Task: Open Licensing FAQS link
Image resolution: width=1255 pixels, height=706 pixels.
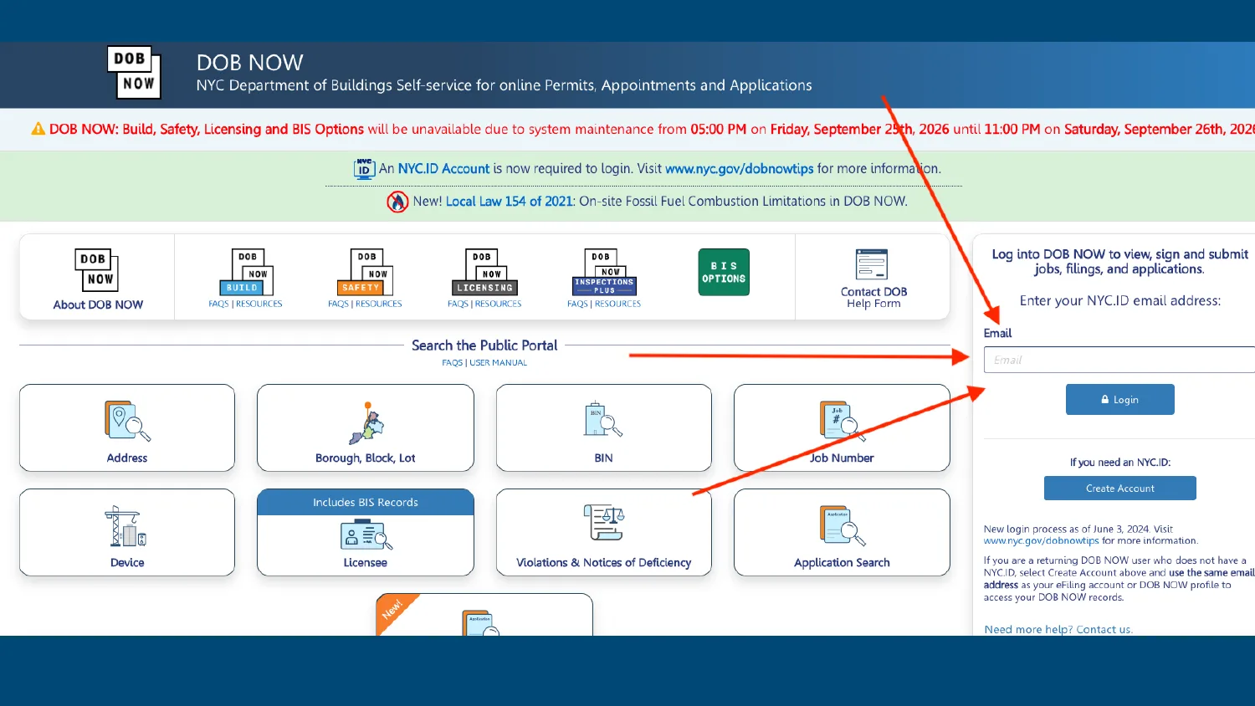Action: point(458,304)
